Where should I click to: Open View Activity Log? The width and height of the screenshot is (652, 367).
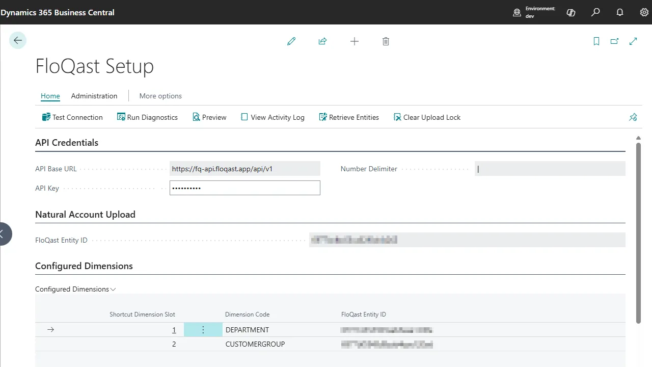click(x=273, y=117)
